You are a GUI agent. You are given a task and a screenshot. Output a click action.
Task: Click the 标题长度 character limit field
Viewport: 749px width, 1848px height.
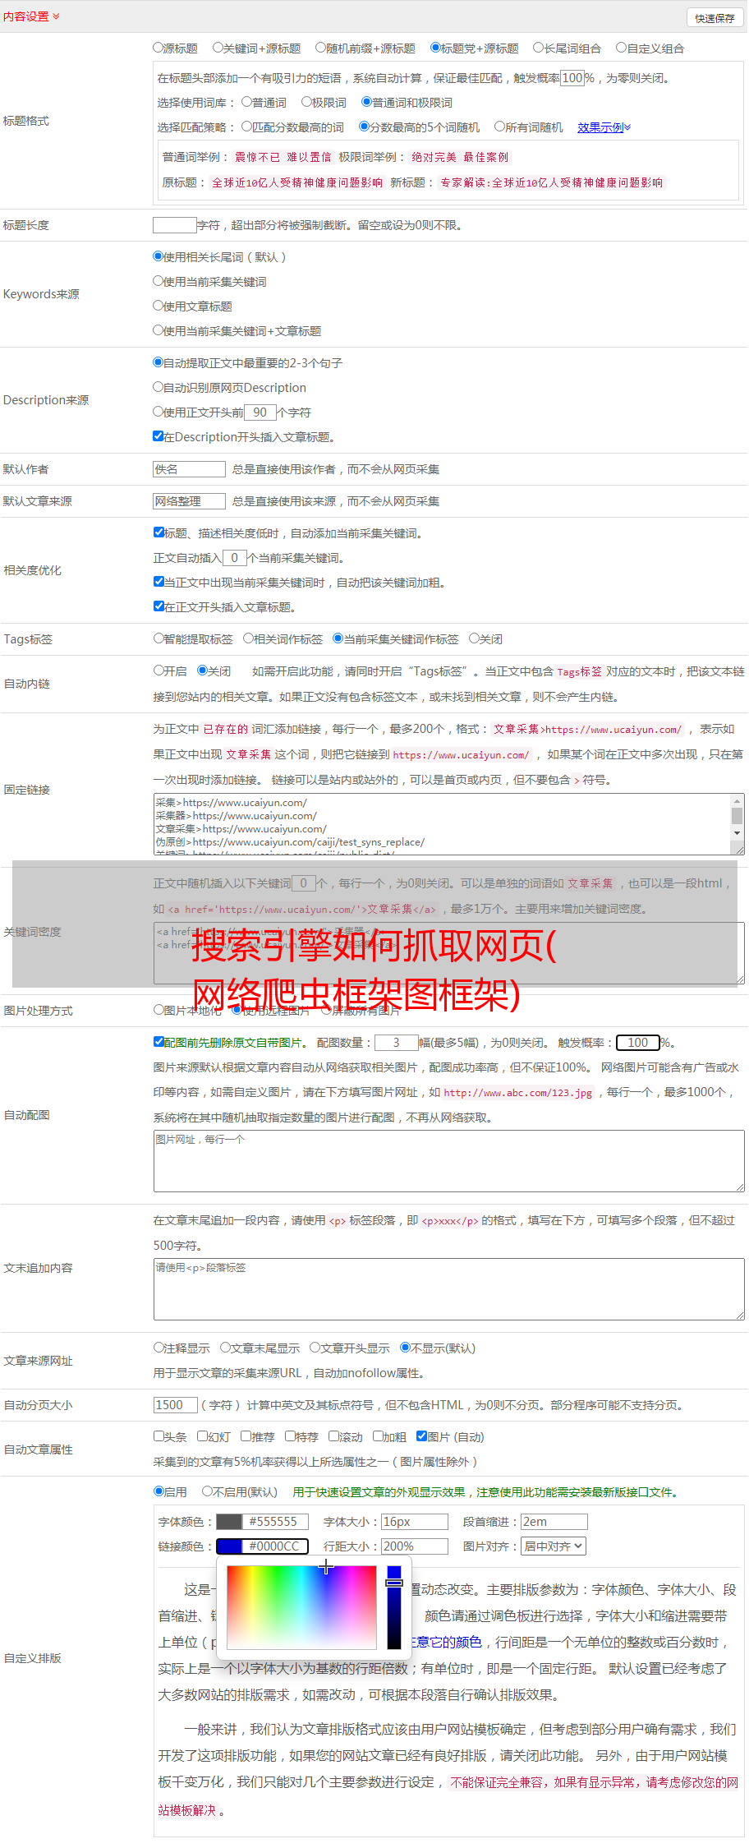pos(175,225)
